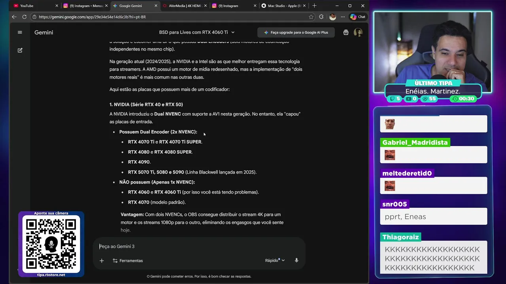The height and width of the screenshot is (284, 506).
Task: Click the QR code image Aponte sua câmera
Action: pos(51,244)
